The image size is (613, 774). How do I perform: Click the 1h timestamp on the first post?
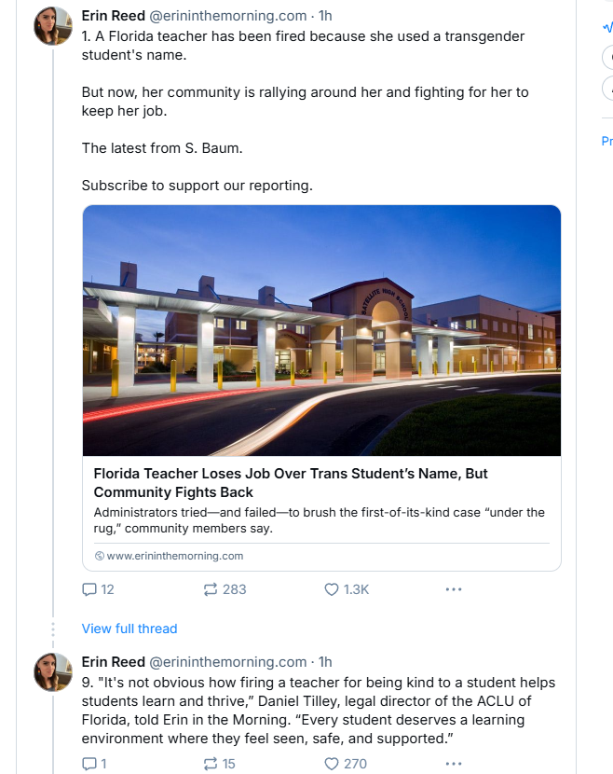pyautogui.click(x=325, y=16)
